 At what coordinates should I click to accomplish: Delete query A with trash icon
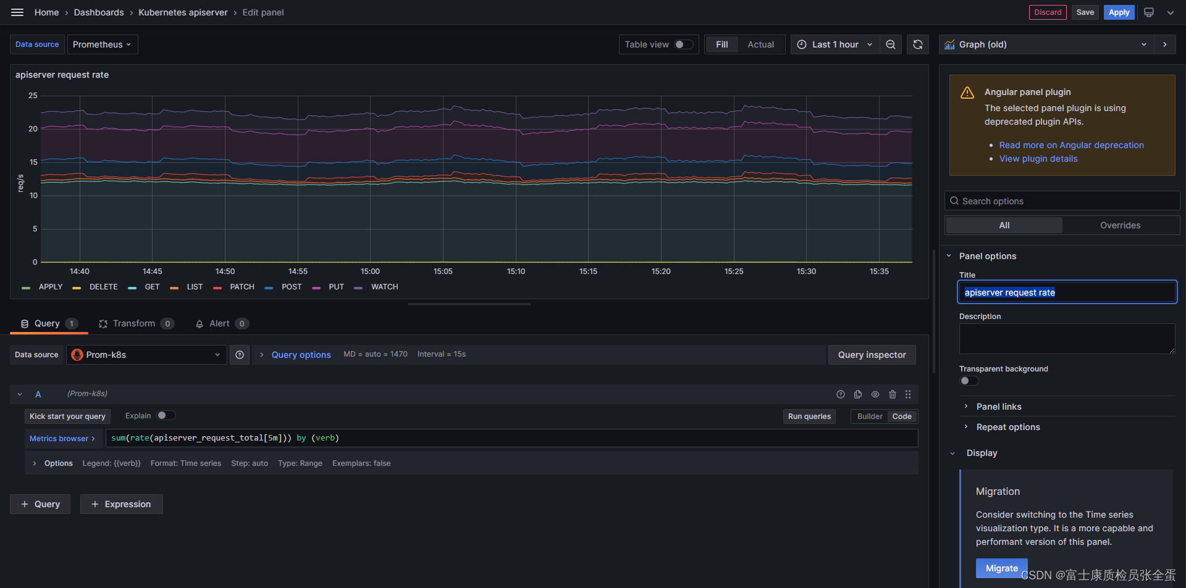(893, 394)
